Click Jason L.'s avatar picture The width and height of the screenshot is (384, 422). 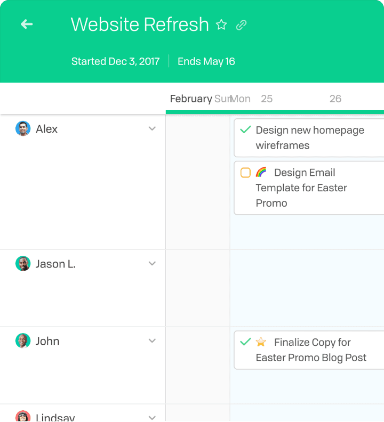pos(23,264)
